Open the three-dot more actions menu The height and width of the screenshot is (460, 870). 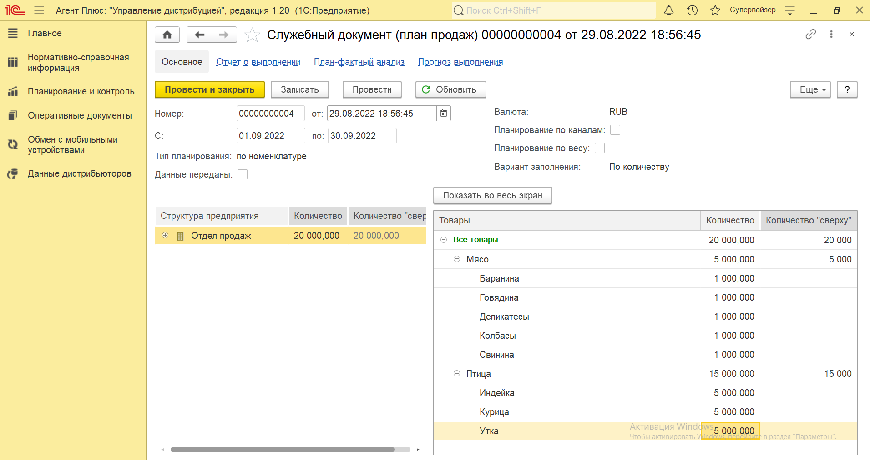coord(831,35)
